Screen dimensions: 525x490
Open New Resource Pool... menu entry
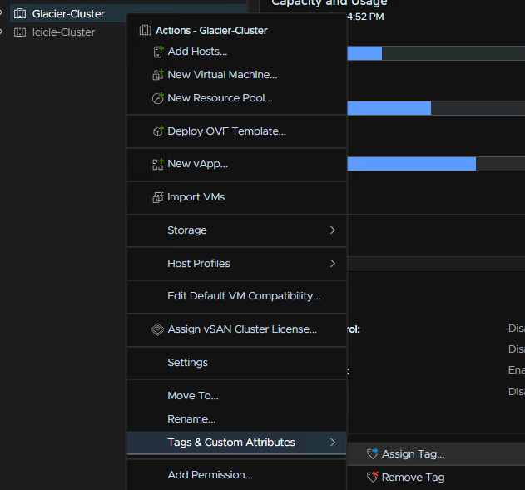pos(237,98)
